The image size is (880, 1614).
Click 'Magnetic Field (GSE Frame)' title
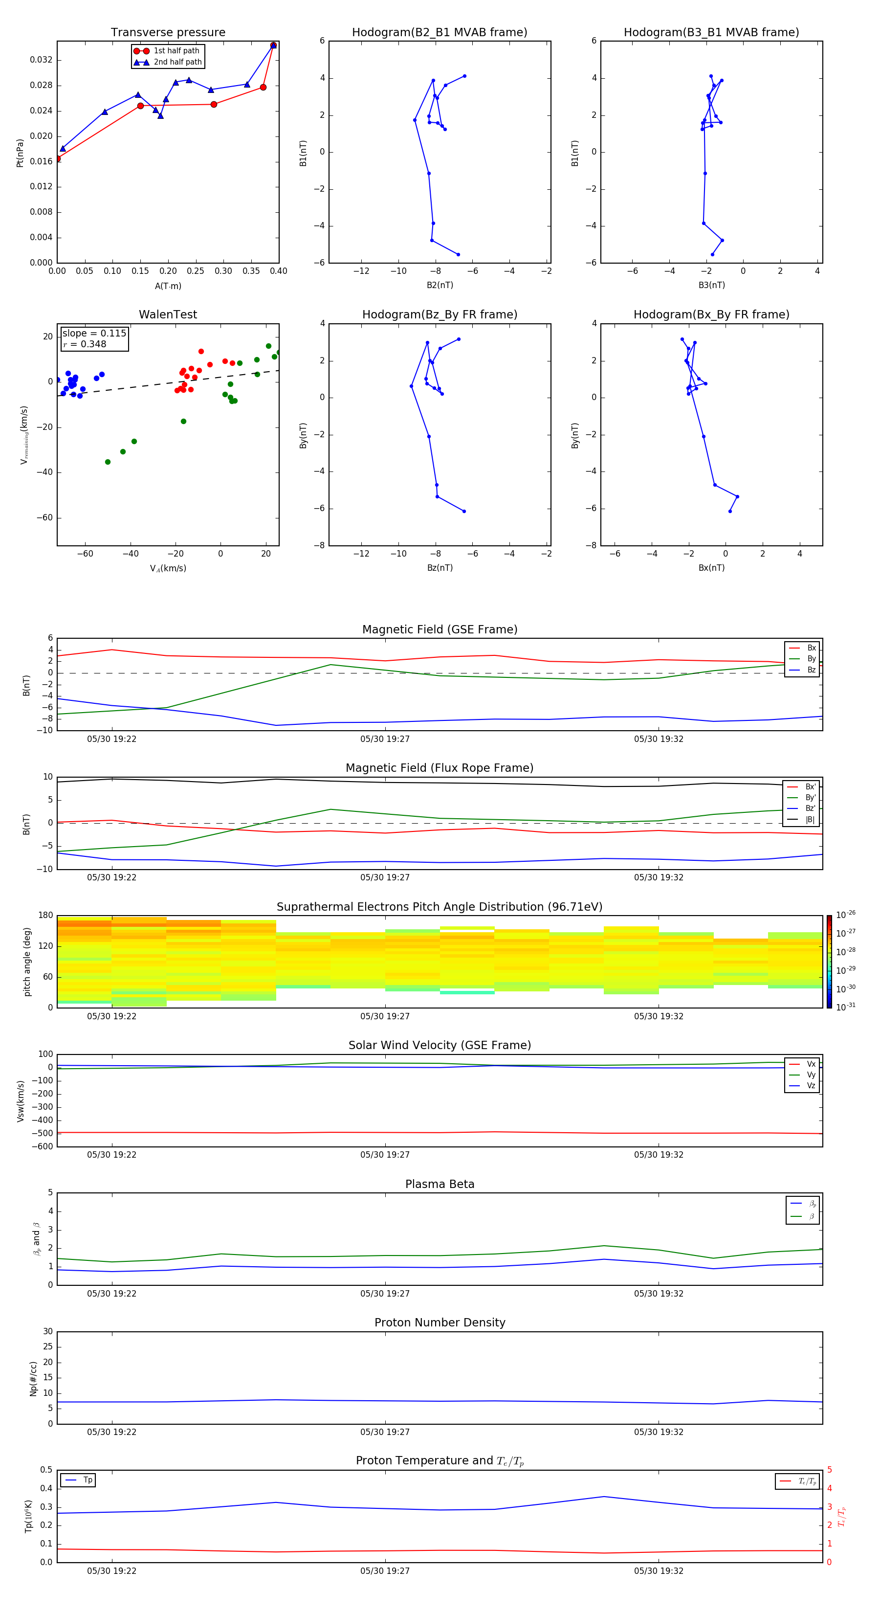[440, 629]
